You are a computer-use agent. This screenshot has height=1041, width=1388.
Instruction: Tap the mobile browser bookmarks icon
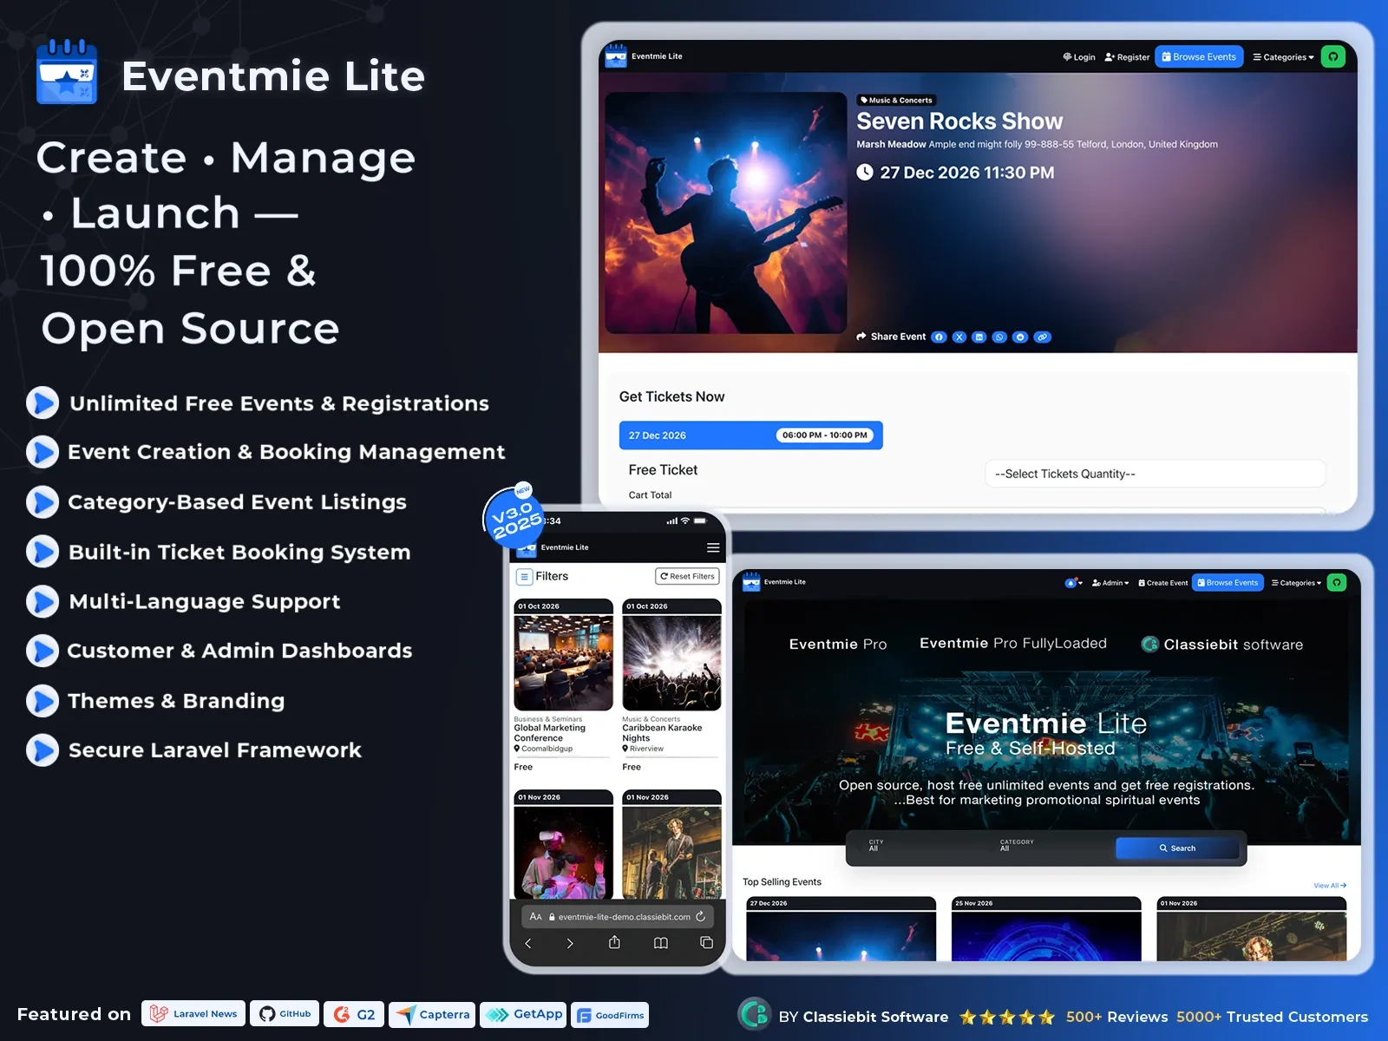point(660,943)
